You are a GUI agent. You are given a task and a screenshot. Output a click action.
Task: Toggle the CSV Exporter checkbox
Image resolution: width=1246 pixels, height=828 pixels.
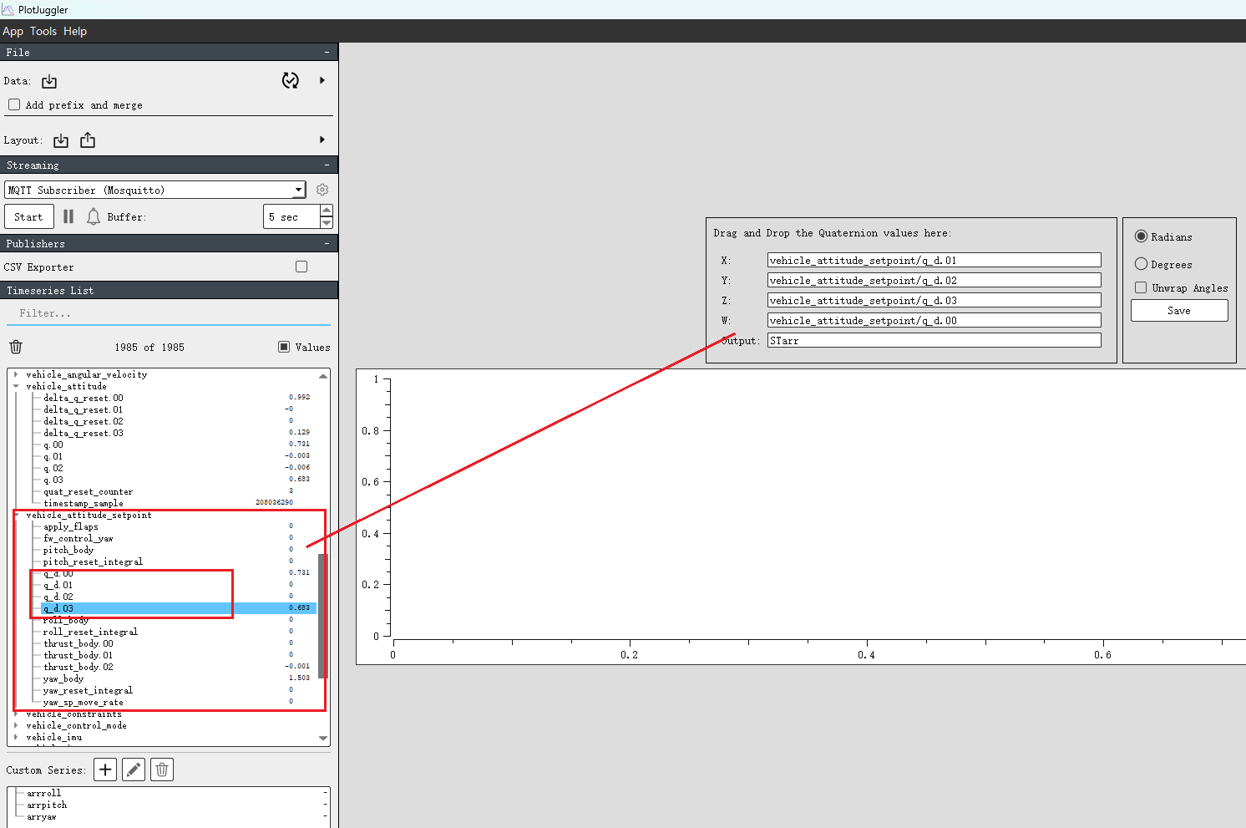coord(301,267)
